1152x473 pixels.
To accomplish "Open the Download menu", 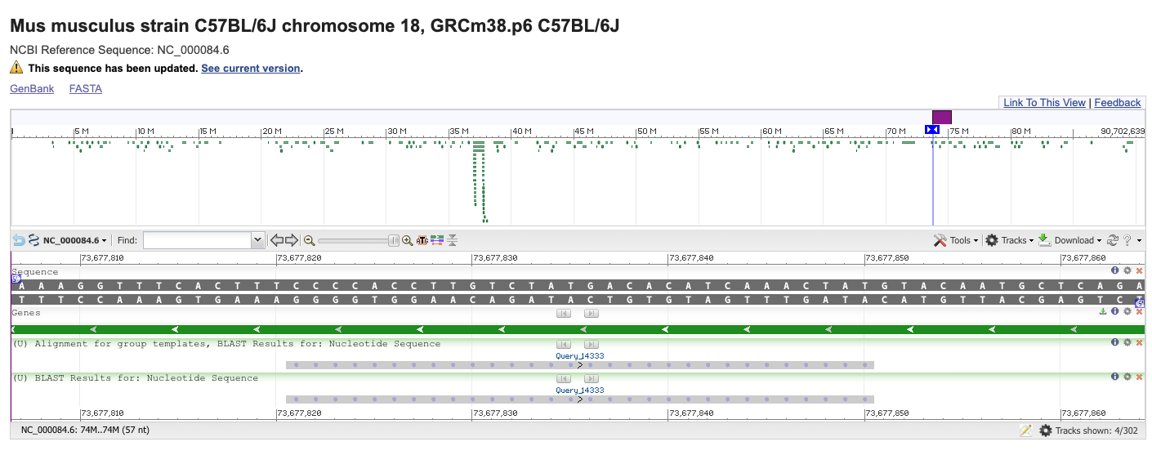I will pos(1069,240).
